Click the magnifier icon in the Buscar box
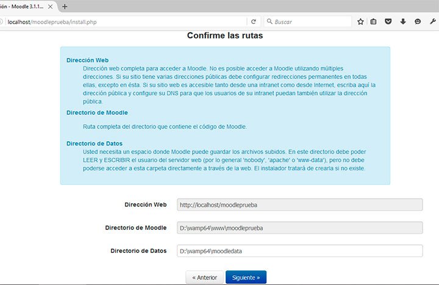 click(269, 21)
